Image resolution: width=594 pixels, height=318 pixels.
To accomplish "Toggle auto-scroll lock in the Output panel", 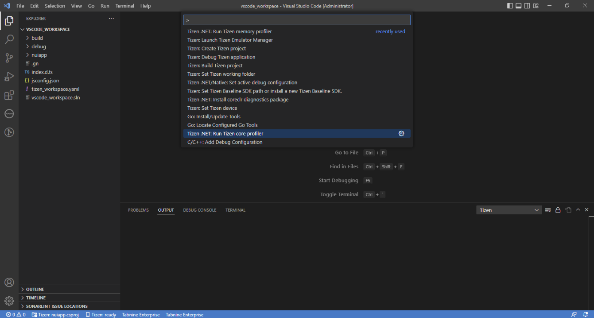I will point(558,209).
